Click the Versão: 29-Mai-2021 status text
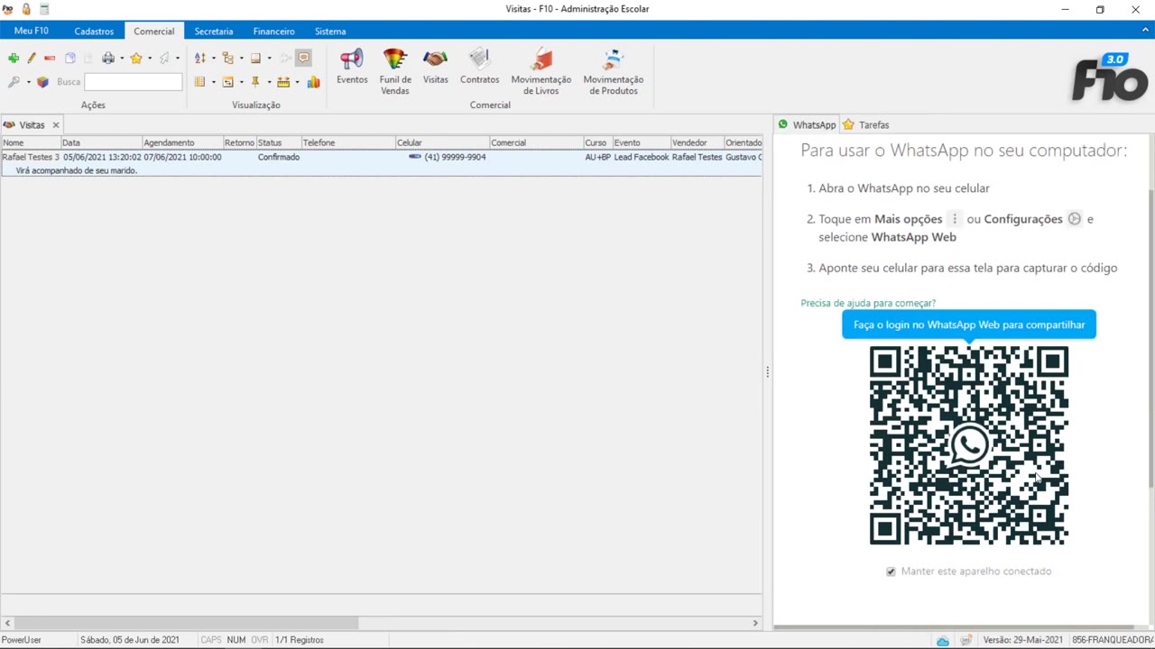 (1022, 640)
